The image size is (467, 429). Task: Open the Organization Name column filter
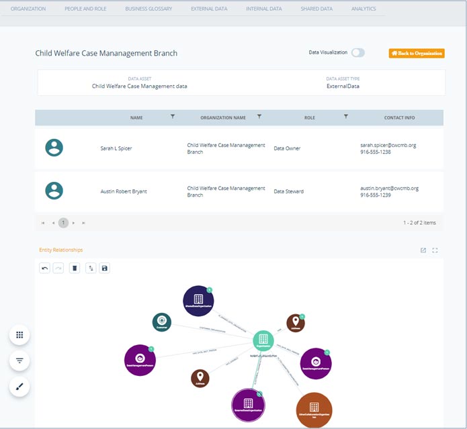pyautogui.click(x=259, y=116)
